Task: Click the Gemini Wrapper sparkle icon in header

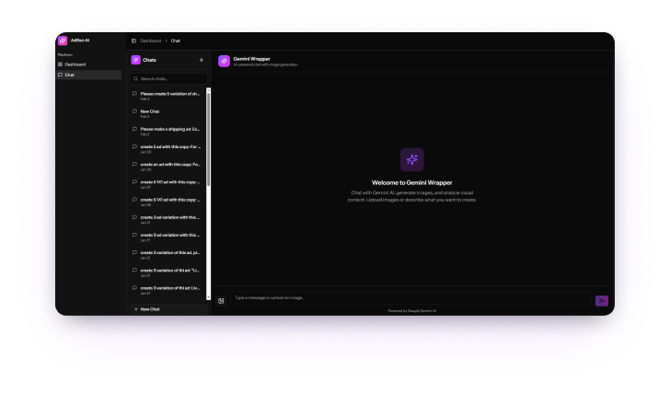Action: pyautogui.click(x=224, y=61)
